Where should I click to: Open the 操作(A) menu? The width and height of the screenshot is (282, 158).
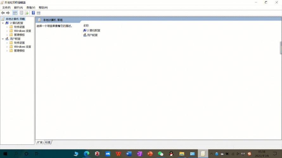pos(18,8)
